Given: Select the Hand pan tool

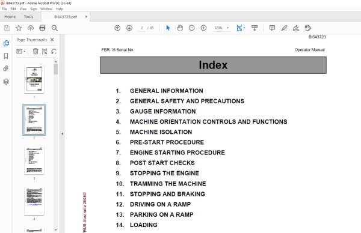Looking at the screenshot, I should tap(180, 28).
